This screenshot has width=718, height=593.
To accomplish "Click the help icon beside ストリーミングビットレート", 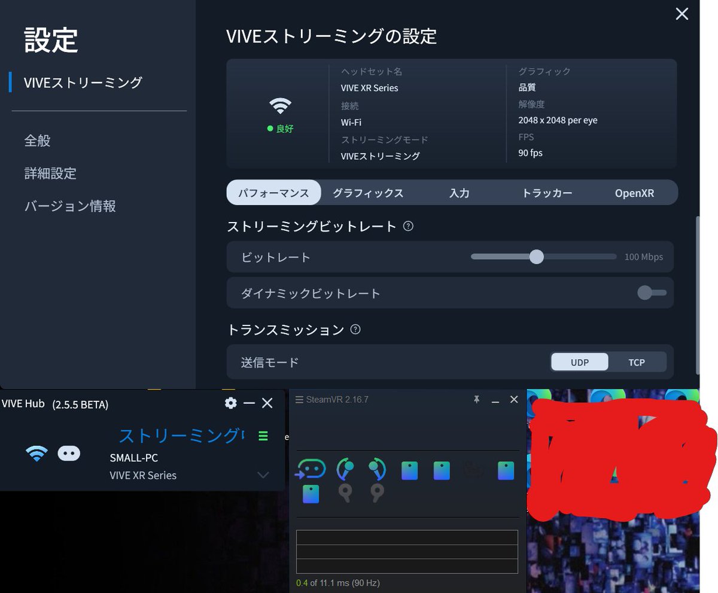I will coord(408,226).
